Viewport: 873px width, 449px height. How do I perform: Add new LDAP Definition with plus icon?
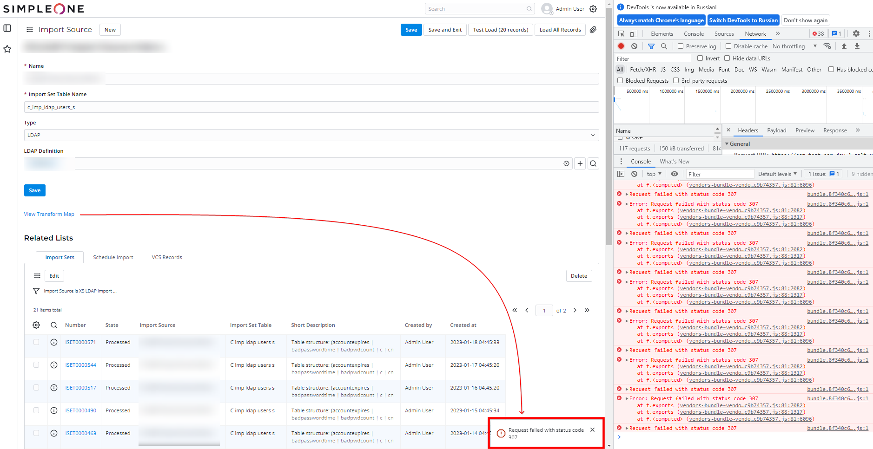click(x=580, y=163)
